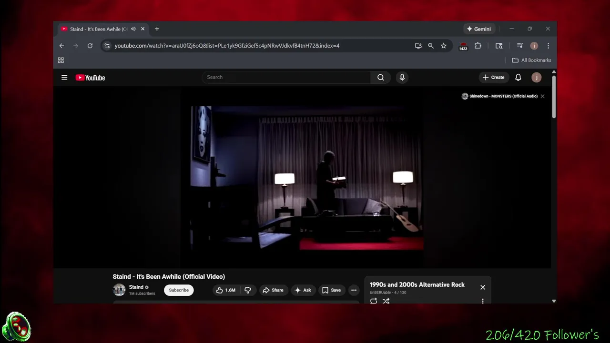Image resolution: width=610 pixels, height=343 pixels.
Task: Toggle playlist shuffle
Action: click(x=386, y=301)
